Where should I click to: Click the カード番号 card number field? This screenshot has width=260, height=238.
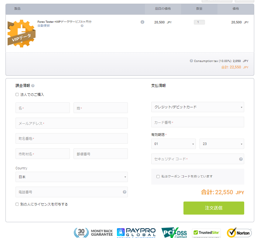197,122
